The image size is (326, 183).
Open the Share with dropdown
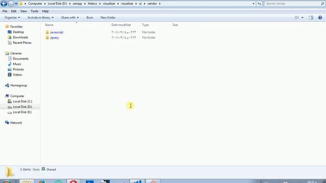pos(70,18)
